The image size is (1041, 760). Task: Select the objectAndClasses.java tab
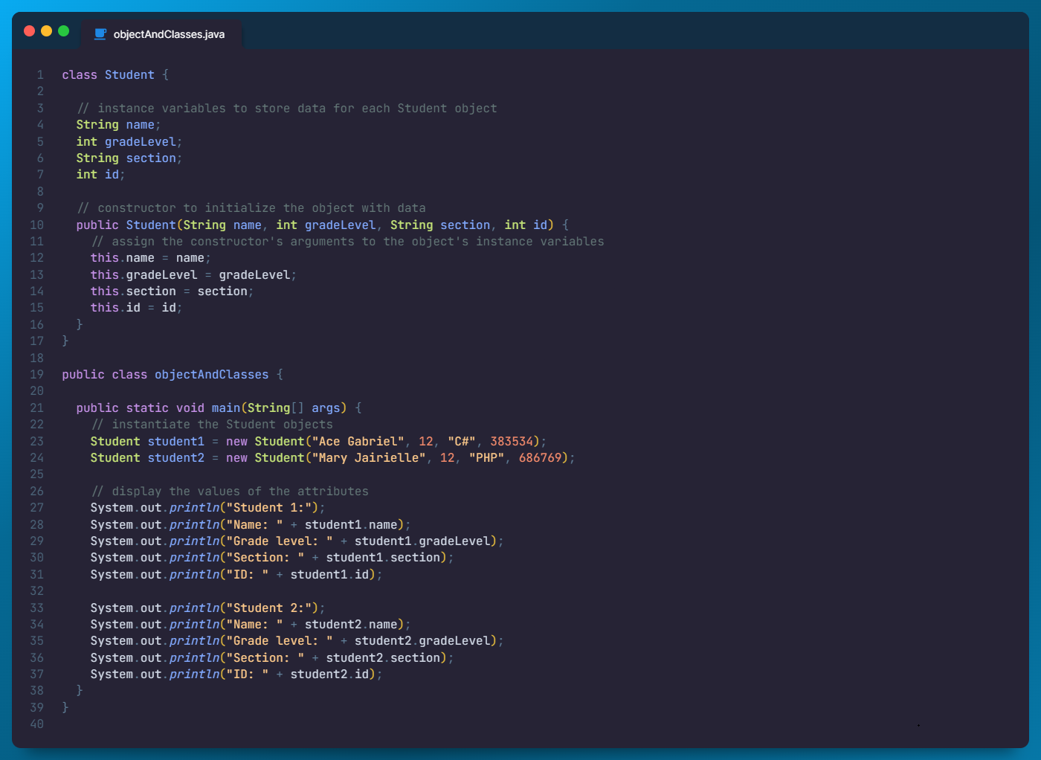(x=161, y=34)
